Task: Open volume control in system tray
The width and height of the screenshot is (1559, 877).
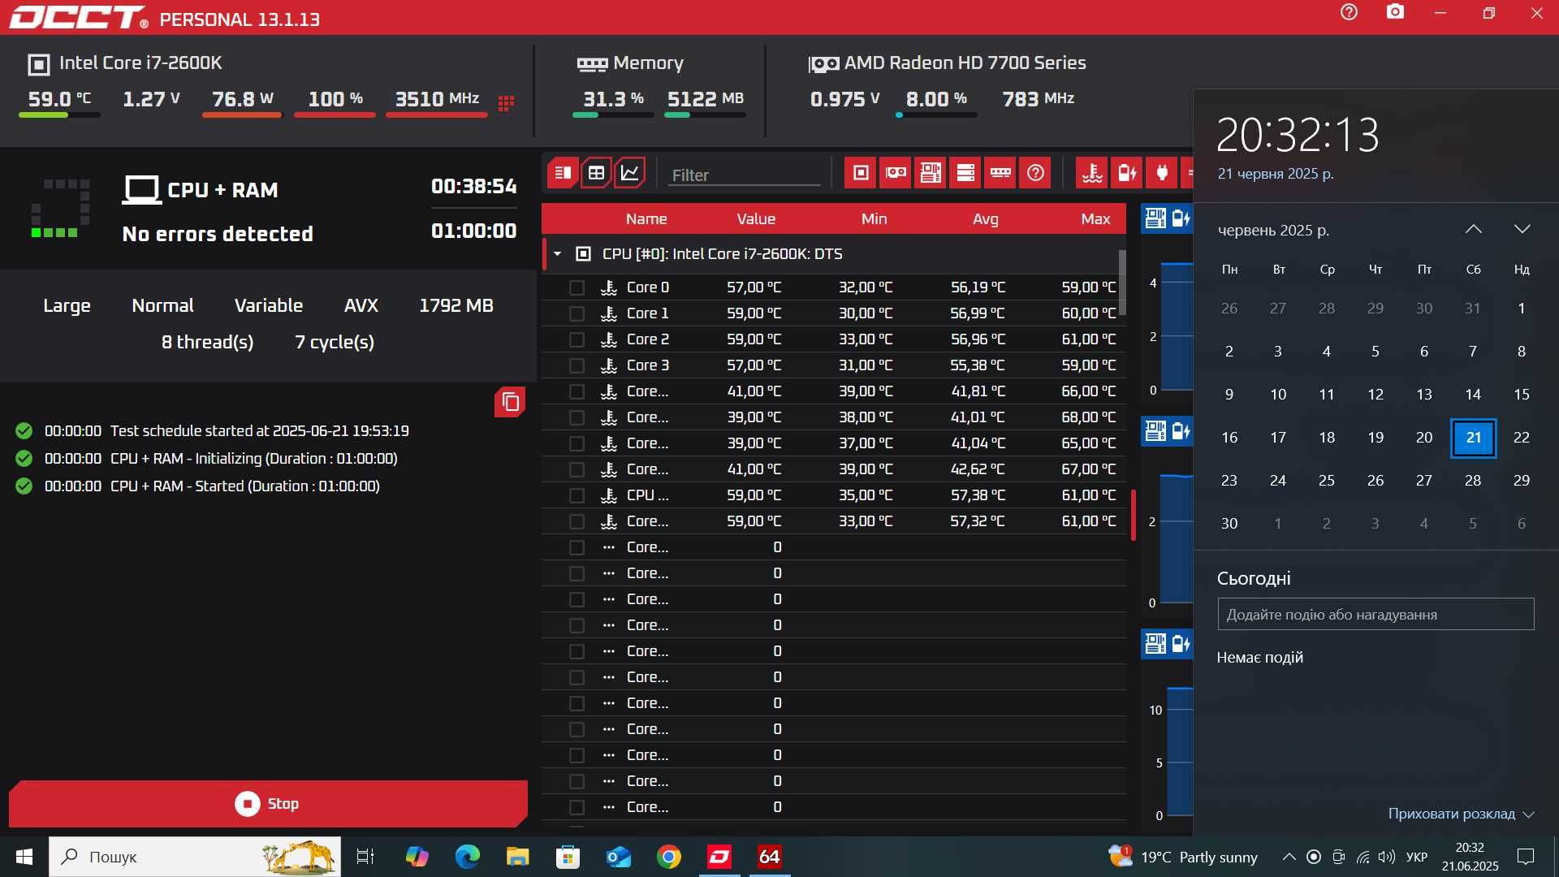Action: point(1387,857)
